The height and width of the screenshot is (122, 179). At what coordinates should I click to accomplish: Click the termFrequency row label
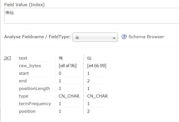(x=35, y=104)
